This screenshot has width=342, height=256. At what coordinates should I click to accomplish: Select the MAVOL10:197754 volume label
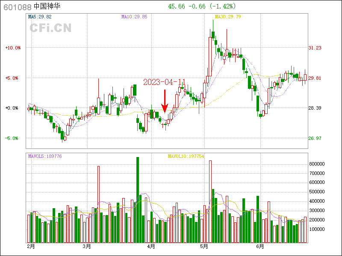pyautogui.click(x=186, y=156)
